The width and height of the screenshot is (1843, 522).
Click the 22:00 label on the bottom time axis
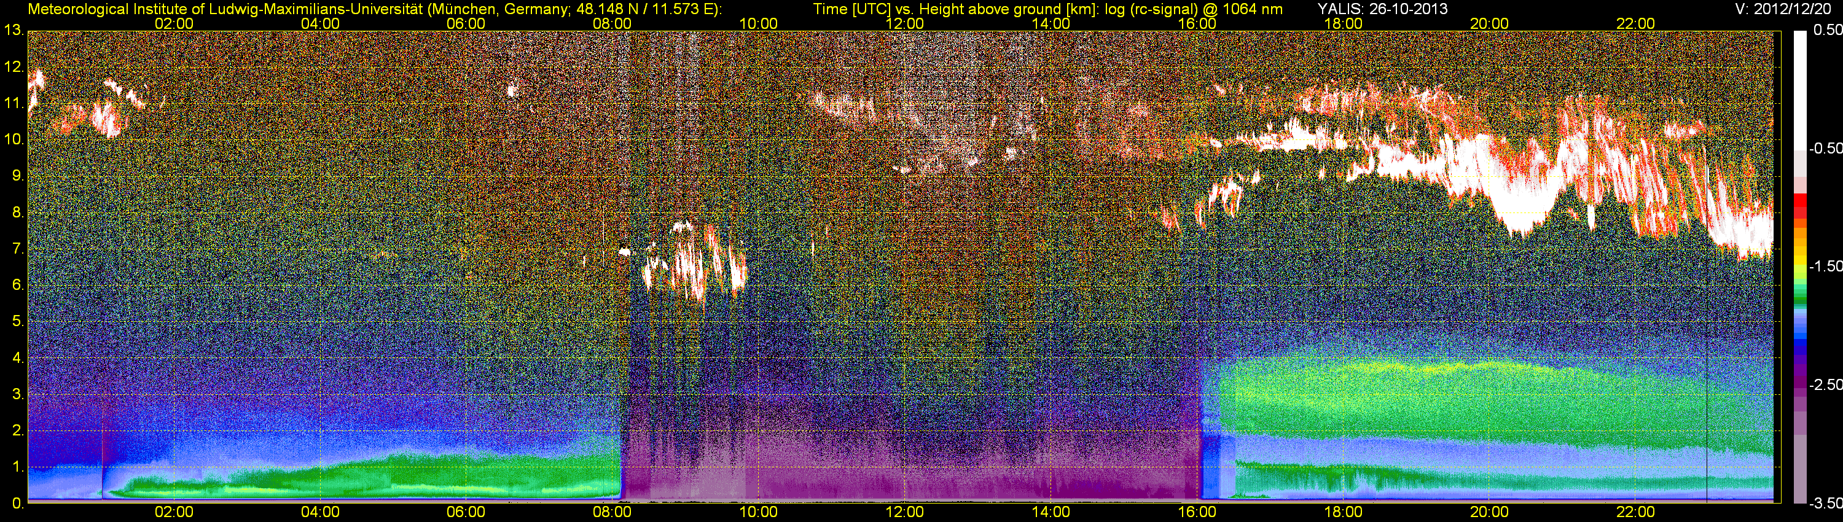point(1635,512)
